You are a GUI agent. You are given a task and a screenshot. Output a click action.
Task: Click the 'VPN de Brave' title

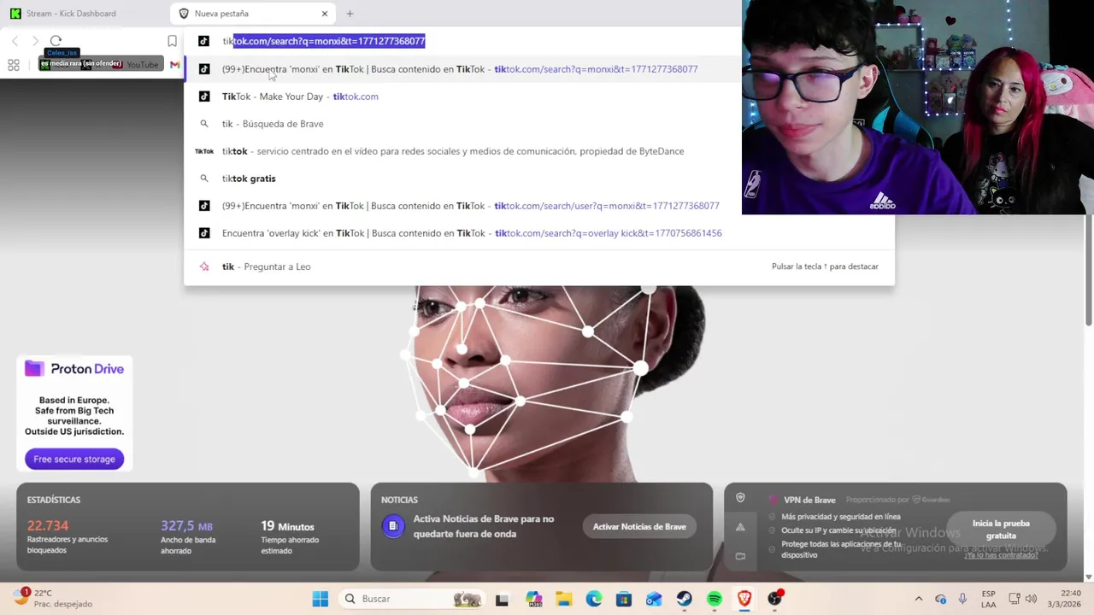(809, 500)
